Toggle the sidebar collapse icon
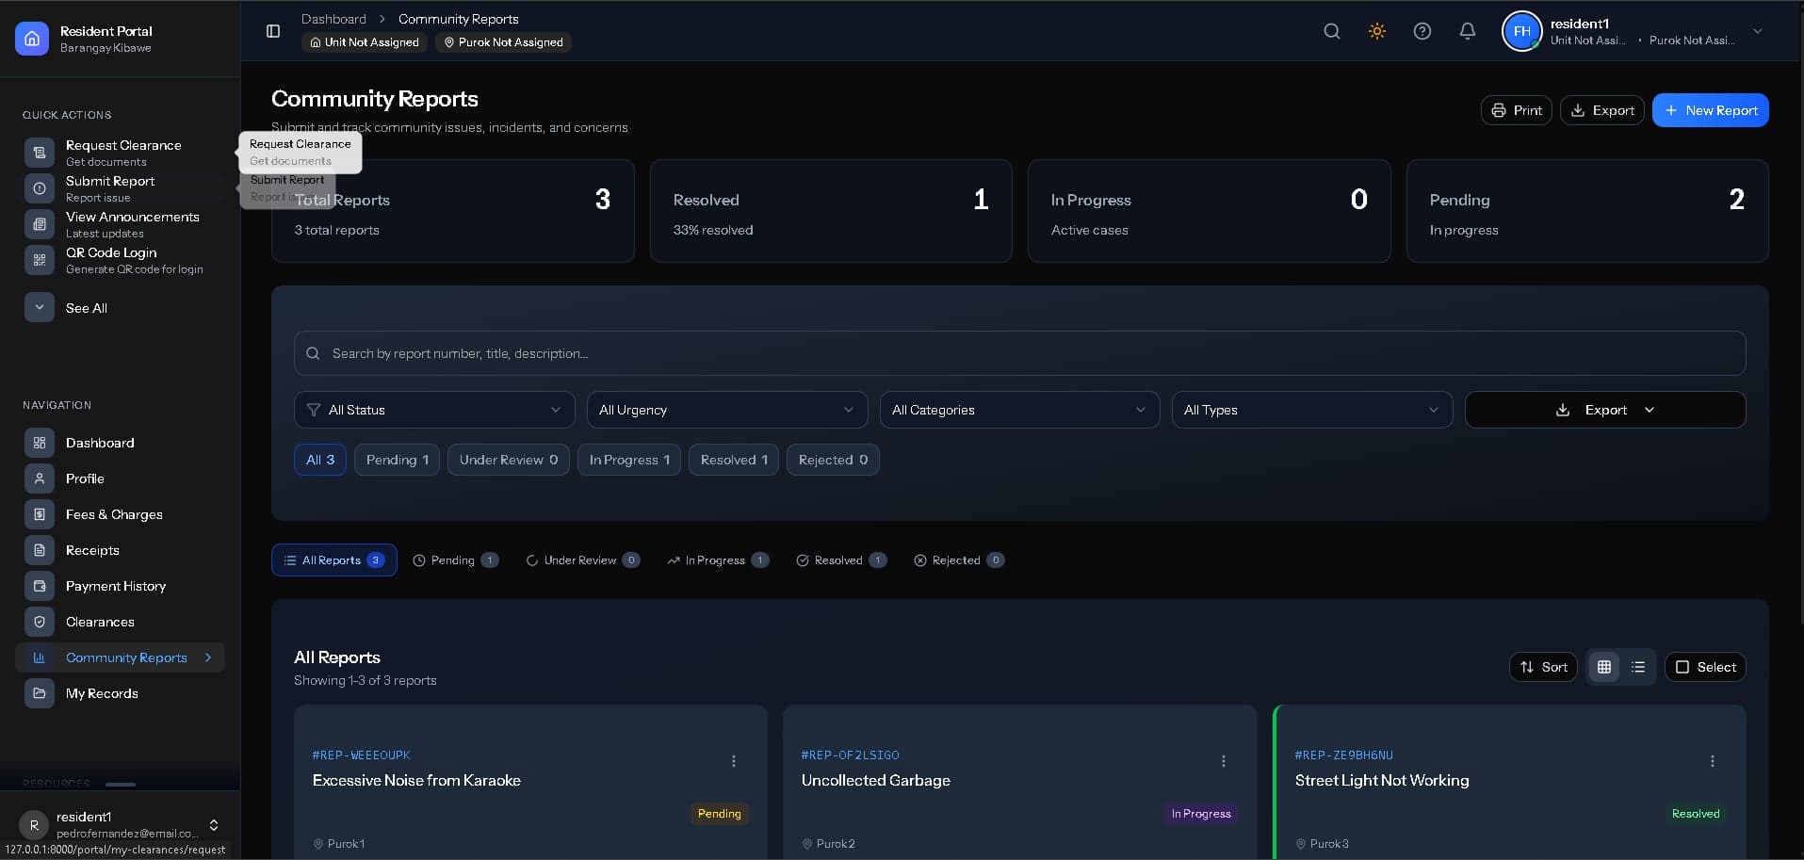The width and height of the screenshot is (1804, 860). [273, 31]
